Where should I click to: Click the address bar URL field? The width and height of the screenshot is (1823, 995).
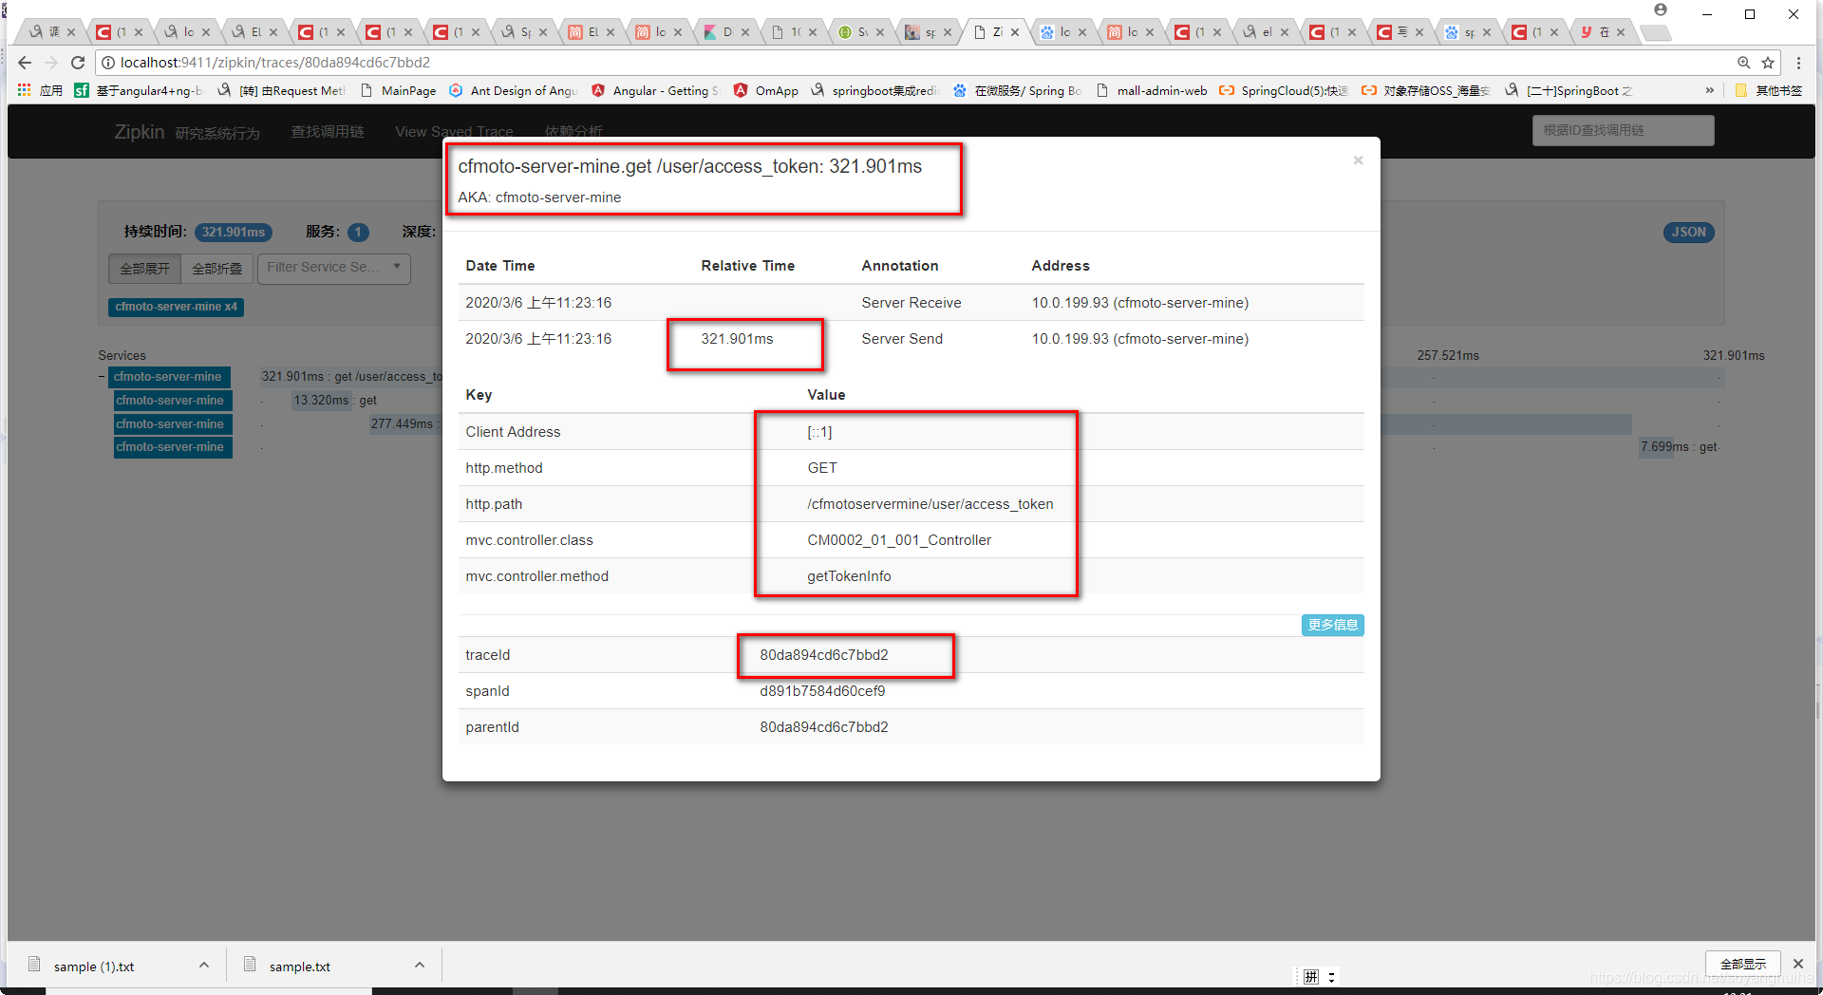click(x=911, y=63)
